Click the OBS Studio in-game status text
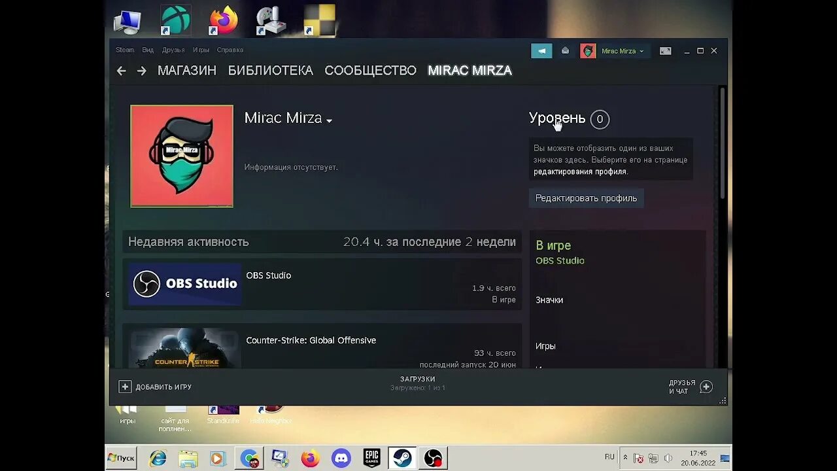This screenshot has width=837, height=471. [x=560, y=260]
